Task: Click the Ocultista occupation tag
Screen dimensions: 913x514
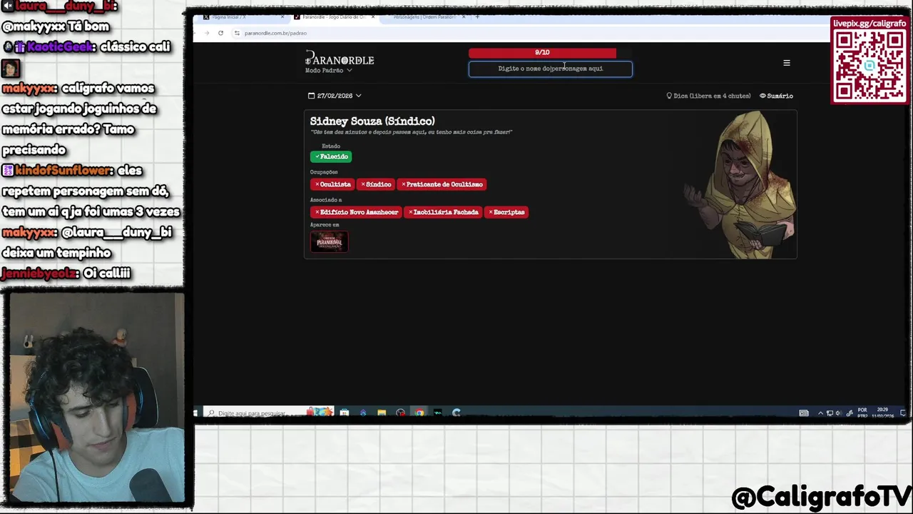Action: 332,184
